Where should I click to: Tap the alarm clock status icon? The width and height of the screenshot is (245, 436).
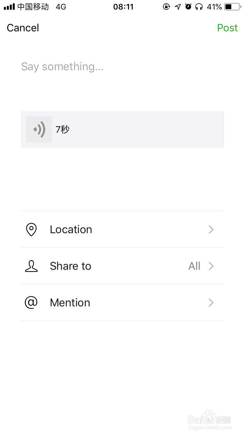(188, 7)
